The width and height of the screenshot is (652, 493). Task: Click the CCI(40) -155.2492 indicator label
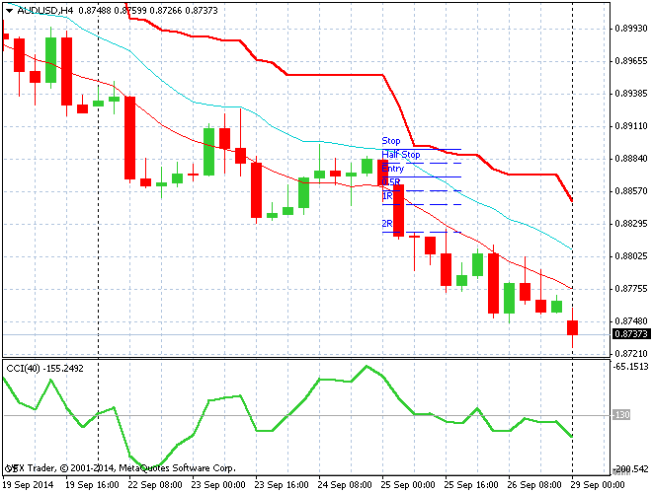pos(44,369)
